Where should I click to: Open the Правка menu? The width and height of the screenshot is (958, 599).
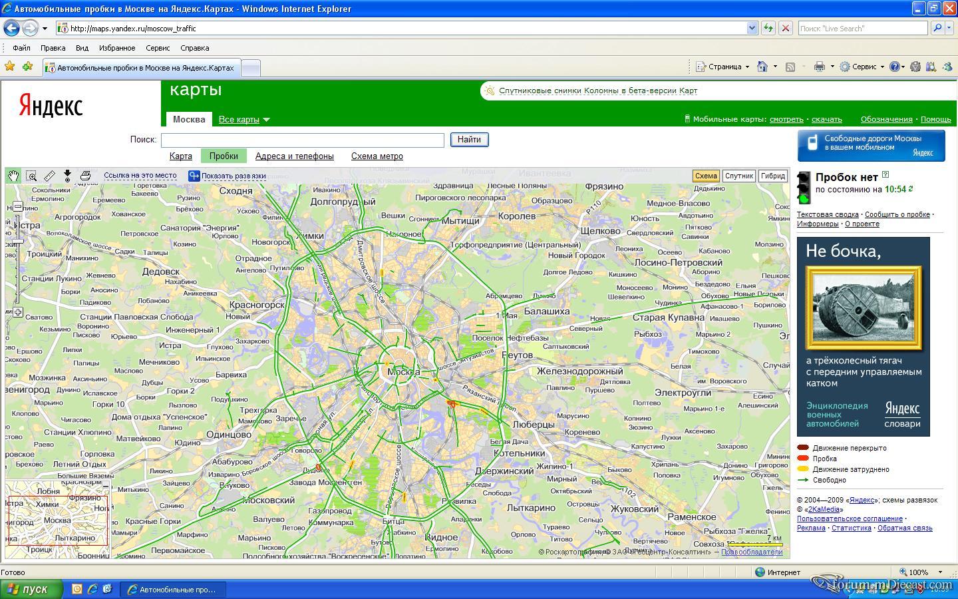(x=53, y=48)
